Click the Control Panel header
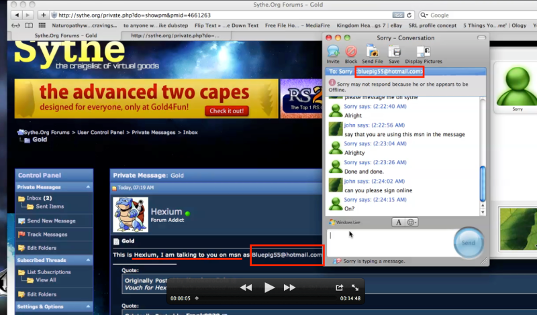This screenshot has height=315, width=537. point(54,175)
